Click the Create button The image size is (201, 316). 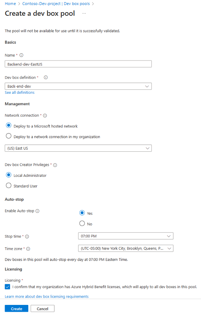[x=16, y=308]
